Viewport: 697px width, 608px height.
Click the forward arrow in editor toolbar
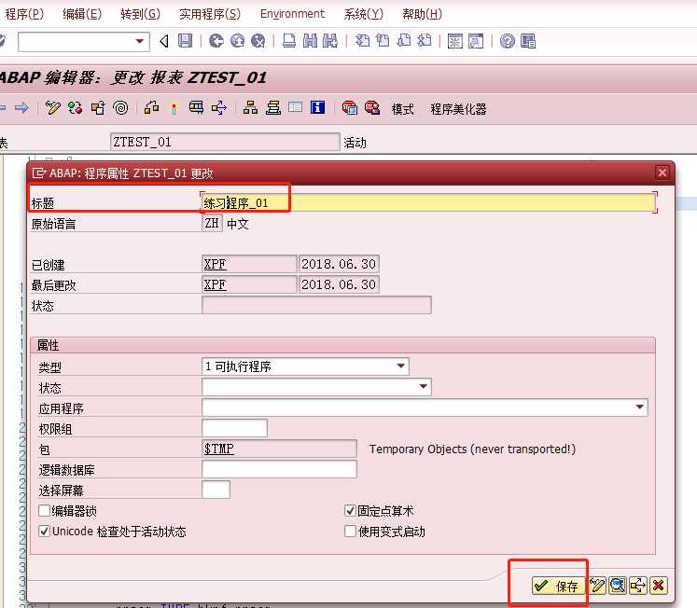[21, 108]
